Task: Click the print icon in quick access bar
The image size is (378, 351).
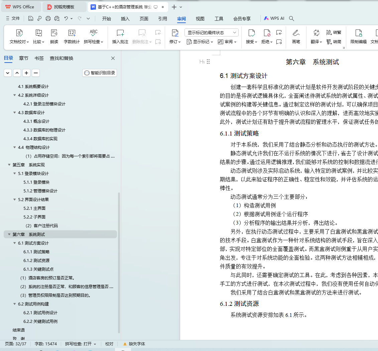Action: click(x=48, y=19)
